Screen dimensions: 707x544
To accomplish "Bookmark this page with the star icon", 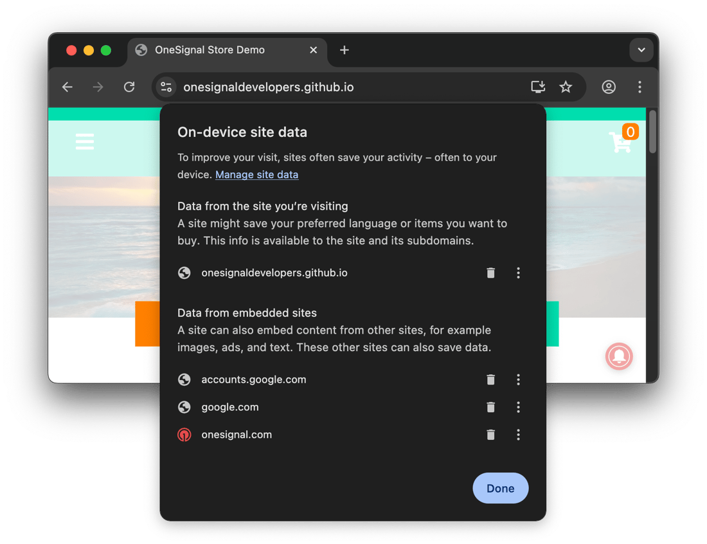I will click(x=566, y=87).
